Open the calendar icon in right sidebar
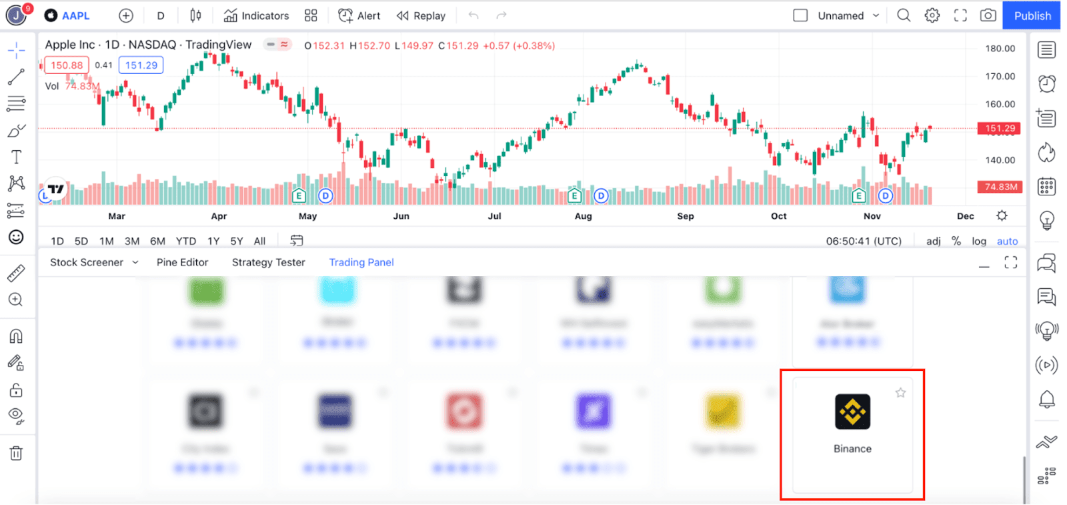1067x505 pixels. [1047, 187]
